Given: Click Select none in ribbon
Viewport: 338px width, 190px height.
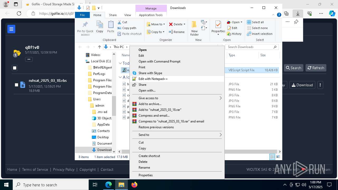Looking at the screenshot, I should click(x=257, y=28).
